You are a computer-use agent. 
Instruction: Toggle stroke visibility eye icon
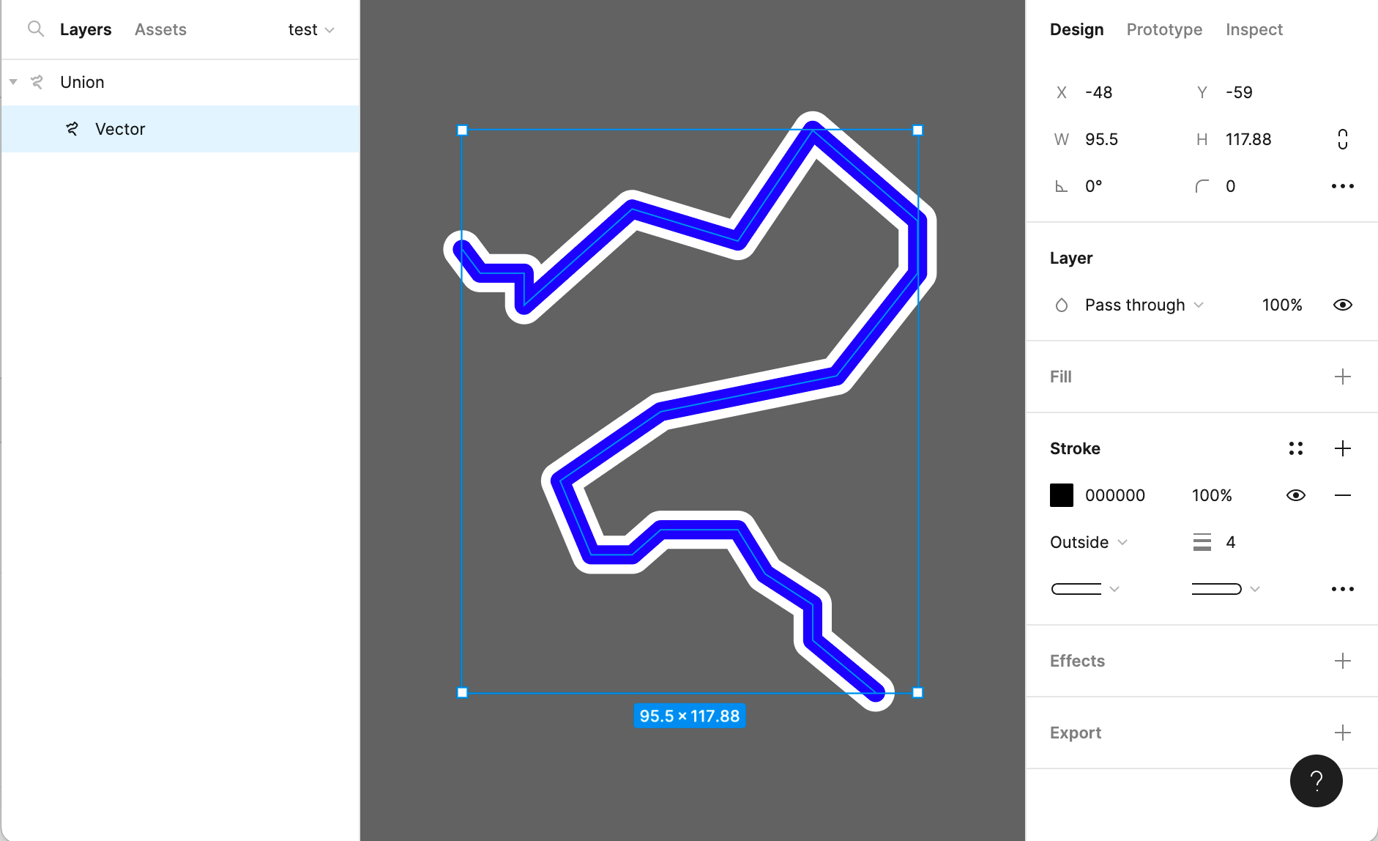click(1296, 495)
